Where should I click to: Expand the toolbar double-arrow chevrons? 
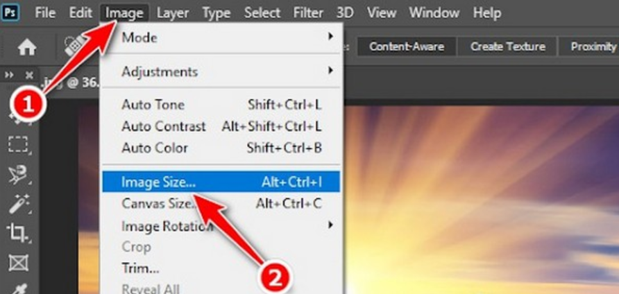tap(10, 75)
